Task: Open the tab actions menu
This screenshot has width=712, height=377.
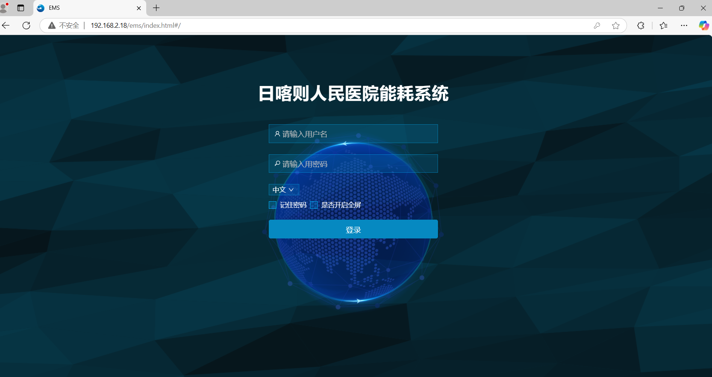Action: [21, 8]
